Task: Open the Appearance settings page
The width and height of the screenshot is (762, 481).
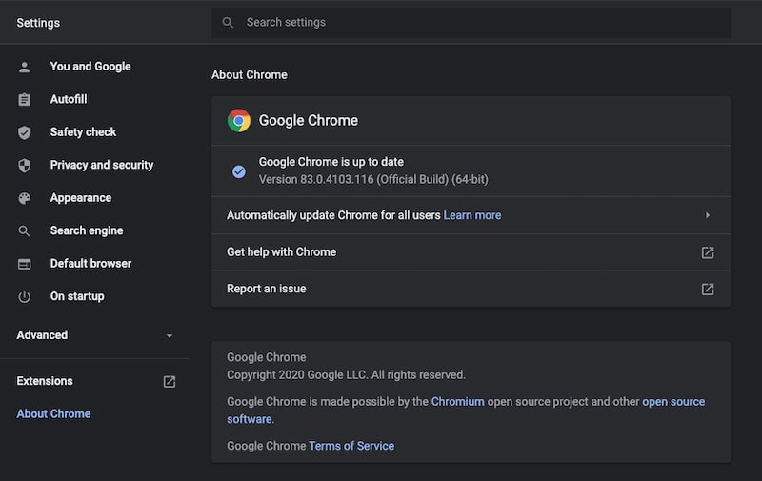Action: [x=80, y=198]
